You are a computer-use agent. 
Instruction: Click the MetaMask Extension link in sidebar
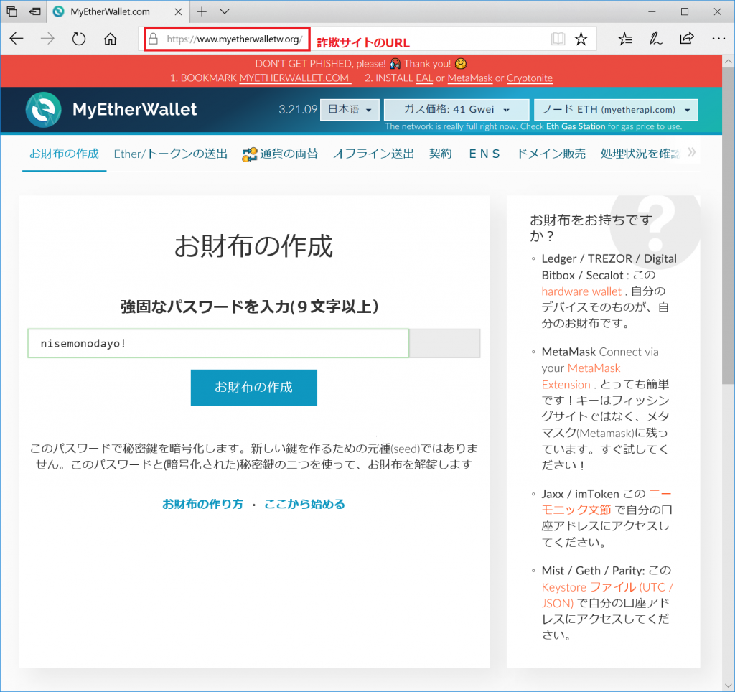point(581,376)
